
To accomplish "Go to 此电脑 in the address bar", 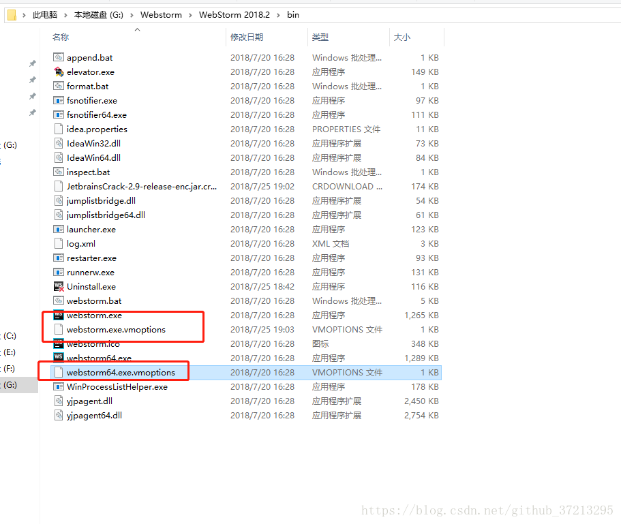I will pyautogui.click(x=45, y=15).
